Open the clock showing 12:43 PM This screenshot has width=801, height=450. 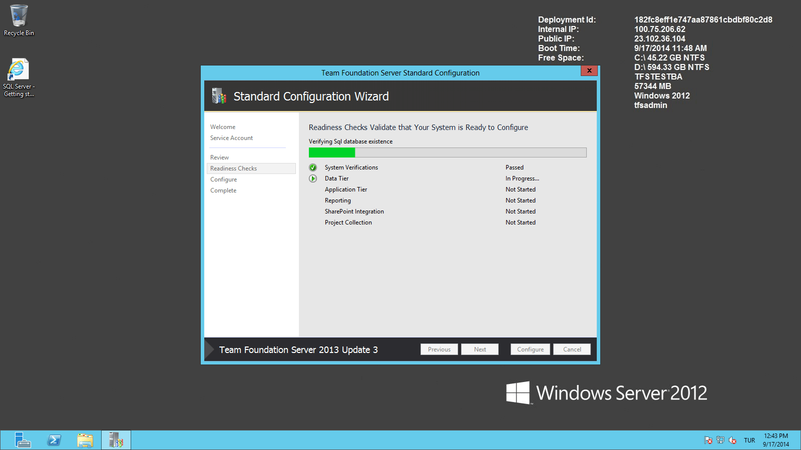[776, 440]
